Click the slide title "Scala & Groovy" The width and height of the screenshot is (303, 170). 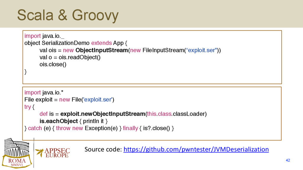[68, 15]
